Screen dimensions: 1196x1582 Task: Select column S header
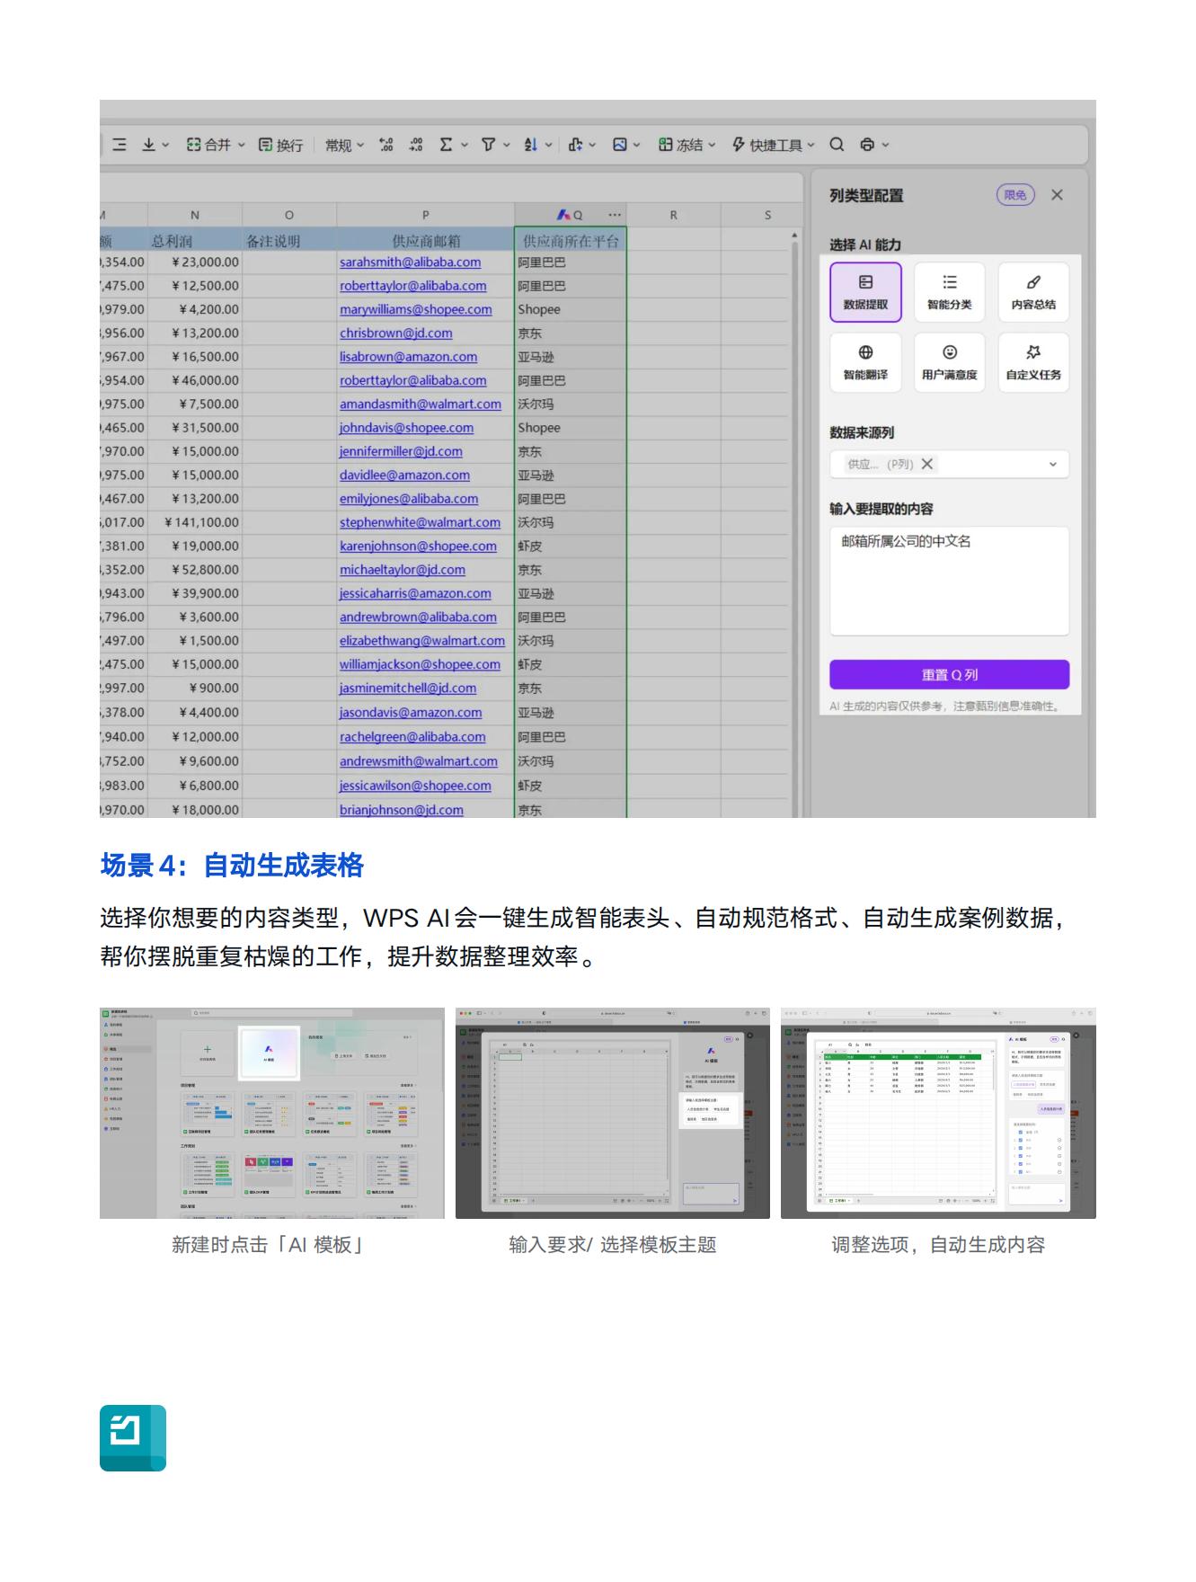coord(766,215)
